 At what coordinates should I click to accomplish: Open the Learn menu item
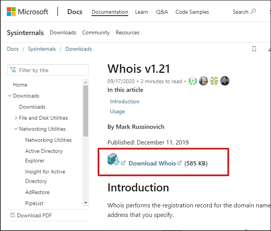click(141, 12)
